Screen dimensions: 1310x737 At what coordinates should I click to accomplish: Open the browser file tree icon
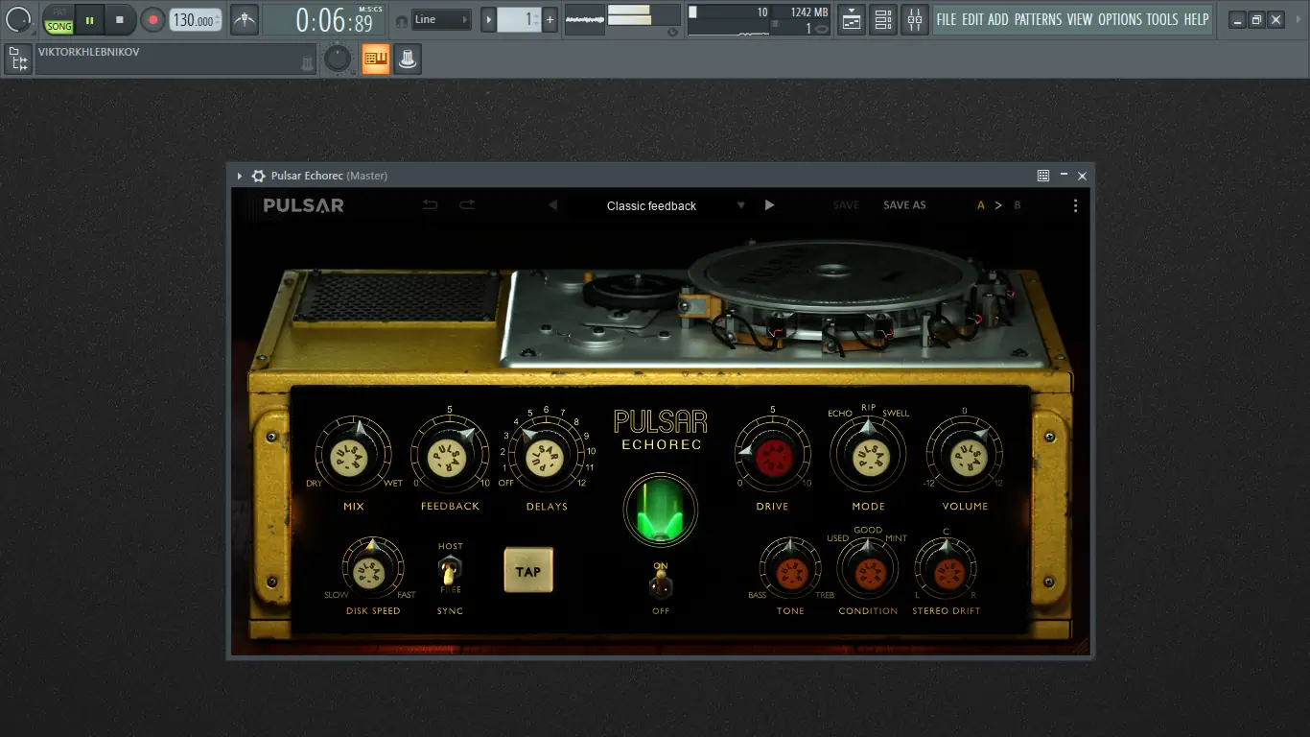click(x=17, y=59)
